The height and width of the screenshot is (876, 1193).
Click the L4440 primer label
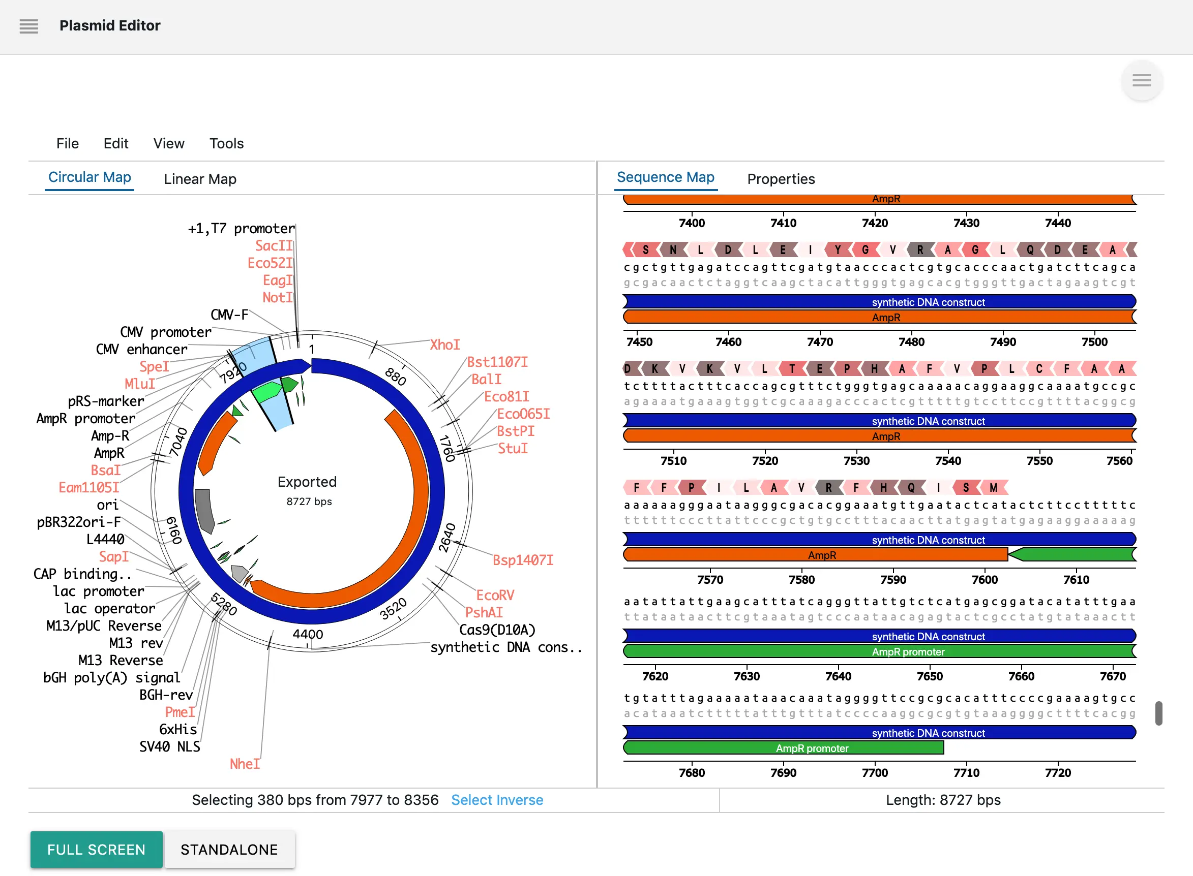[x=106, y=539]
